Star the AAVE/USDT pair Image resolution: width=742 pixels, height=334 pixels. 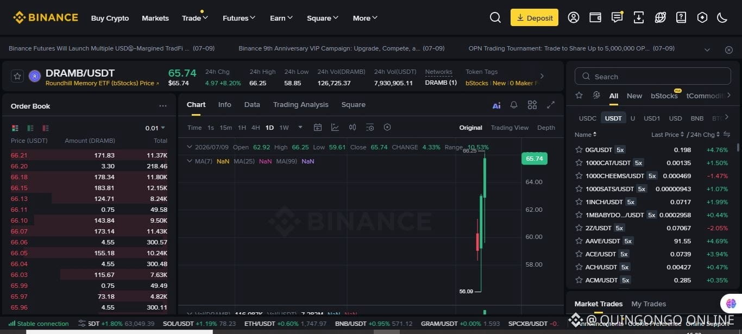click(578, 241)
